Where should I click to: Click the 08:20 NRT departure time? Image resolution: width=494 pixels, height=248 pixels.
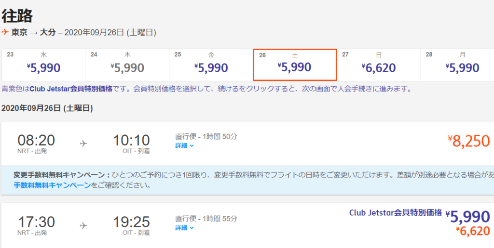[x=36, y=141]
